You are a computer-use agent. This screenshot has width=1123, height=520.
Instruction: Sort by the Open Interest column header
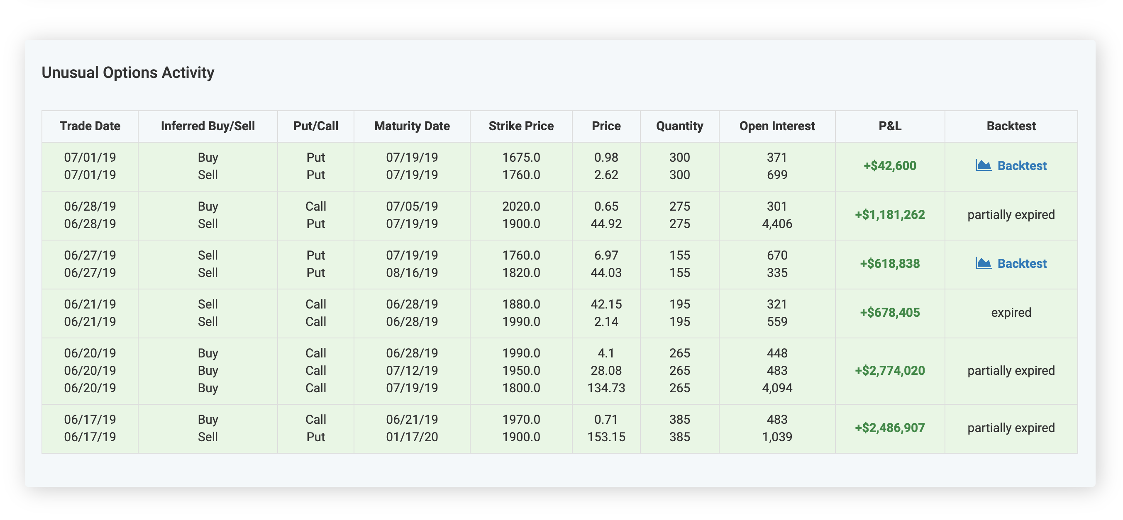point(777,126)
